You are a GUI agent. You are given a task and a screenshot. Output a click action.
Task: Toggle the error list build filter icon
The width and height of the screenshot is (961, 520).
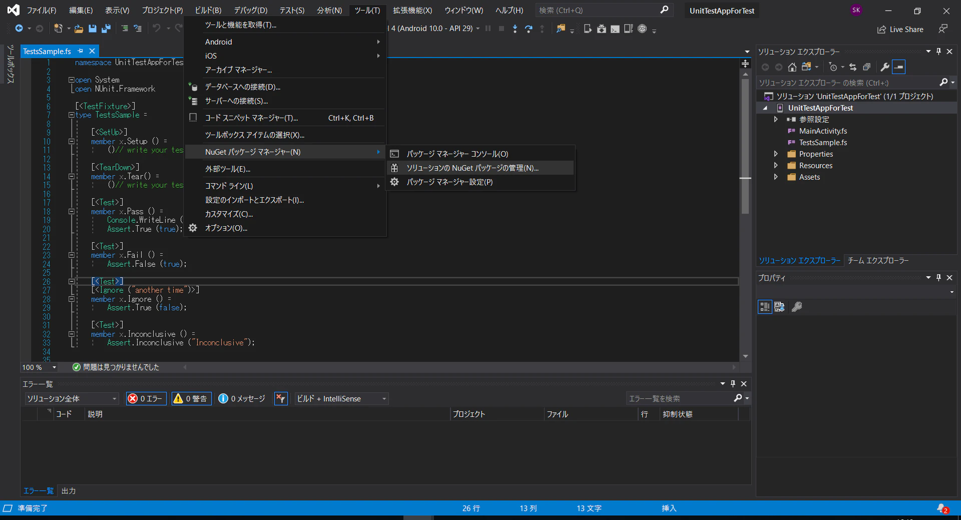pos(281,398)
